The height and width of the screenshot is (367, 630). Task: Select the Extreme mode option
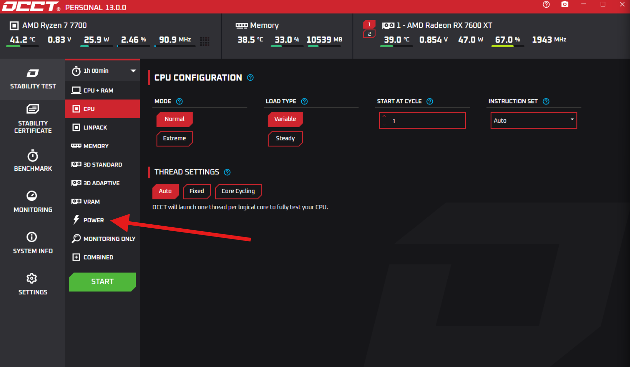pyautogui.click(x=174, y=138)
